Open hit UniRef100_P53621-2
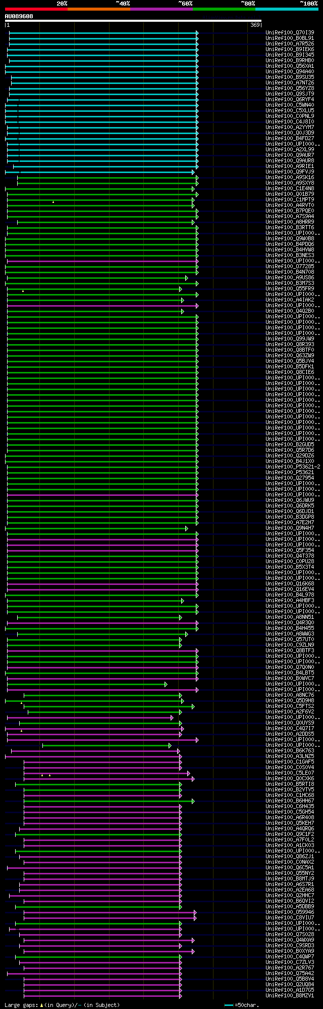 coord(293,467)
